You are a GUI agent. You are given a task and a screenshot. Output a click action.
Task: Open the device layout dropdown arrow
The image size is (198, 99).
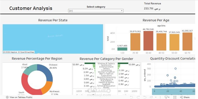point(156,97)
